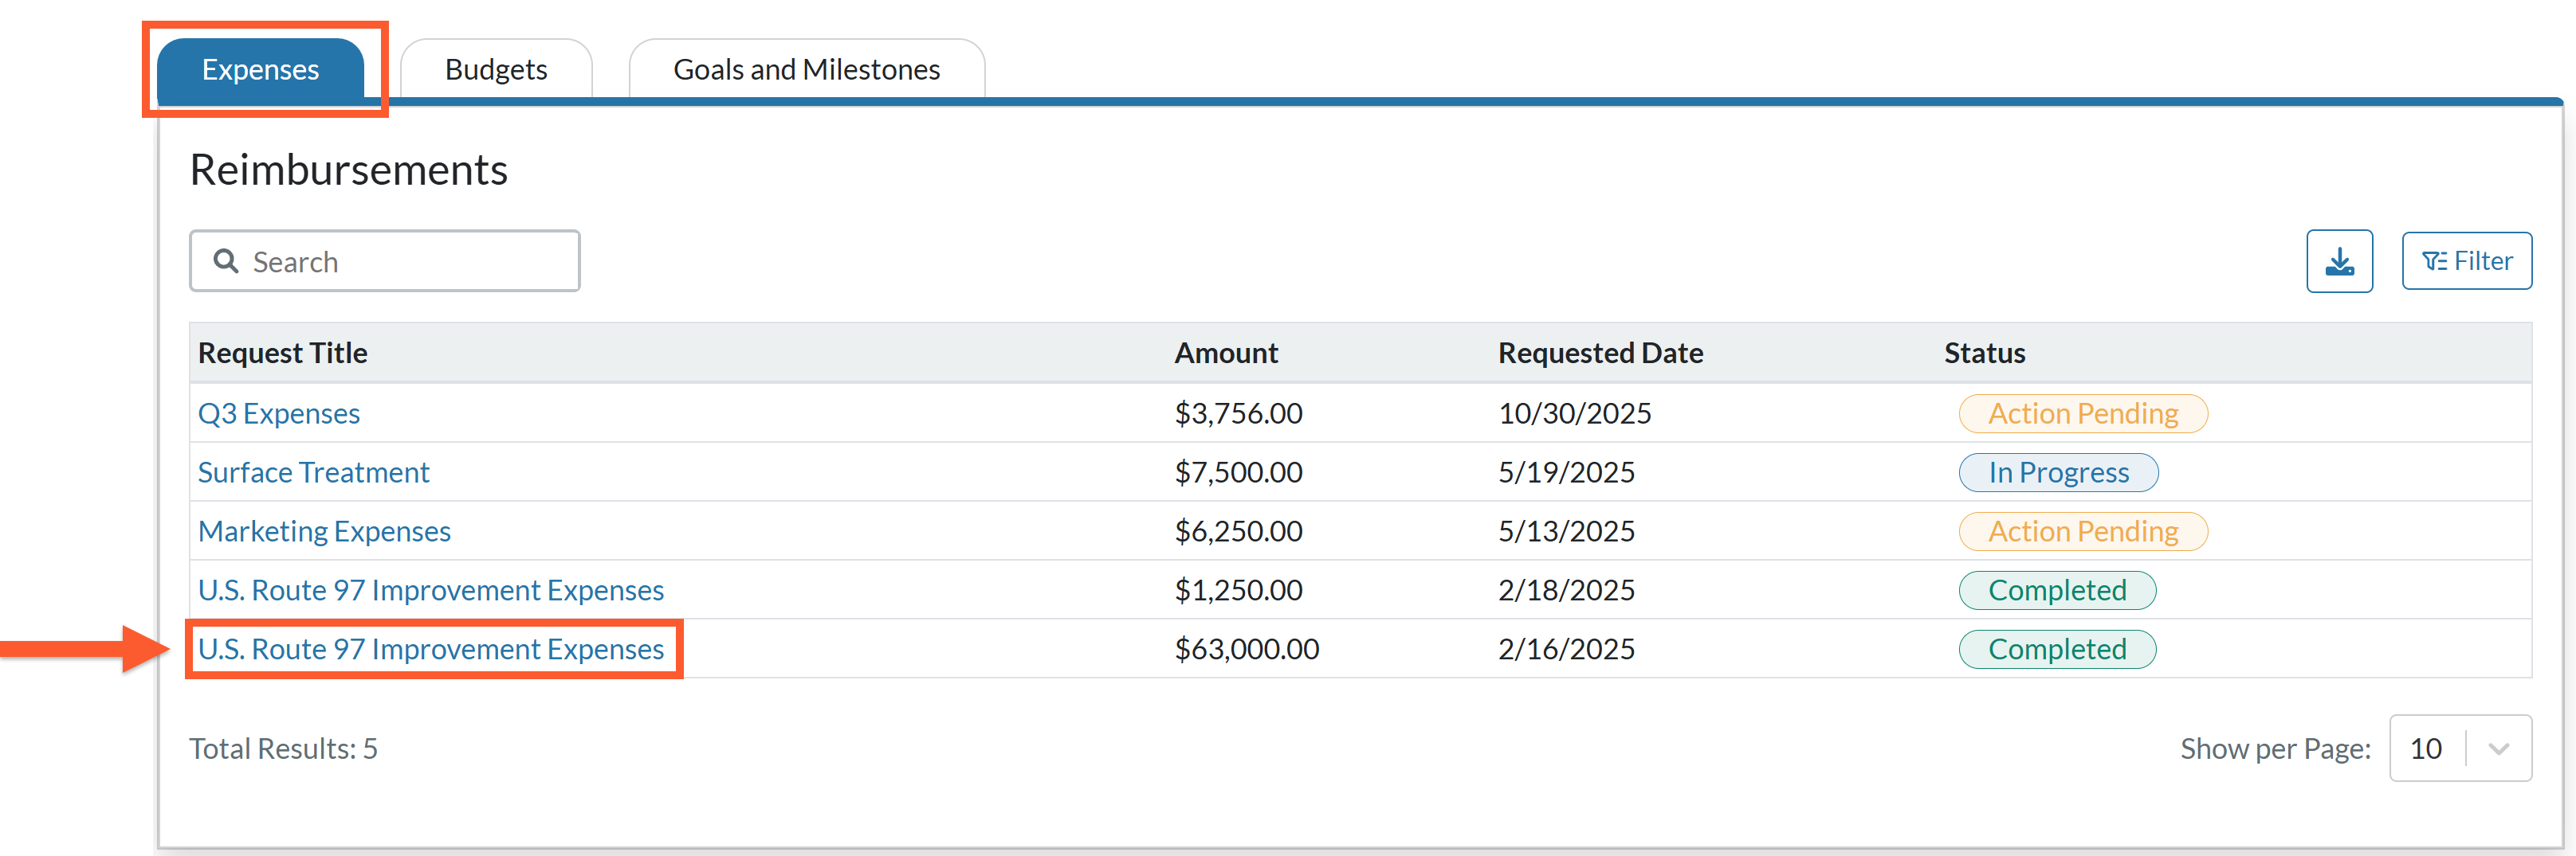Click the download export icon
Image resolution: width=2576 pixels, height=856 pixels.
point(2338,262)
